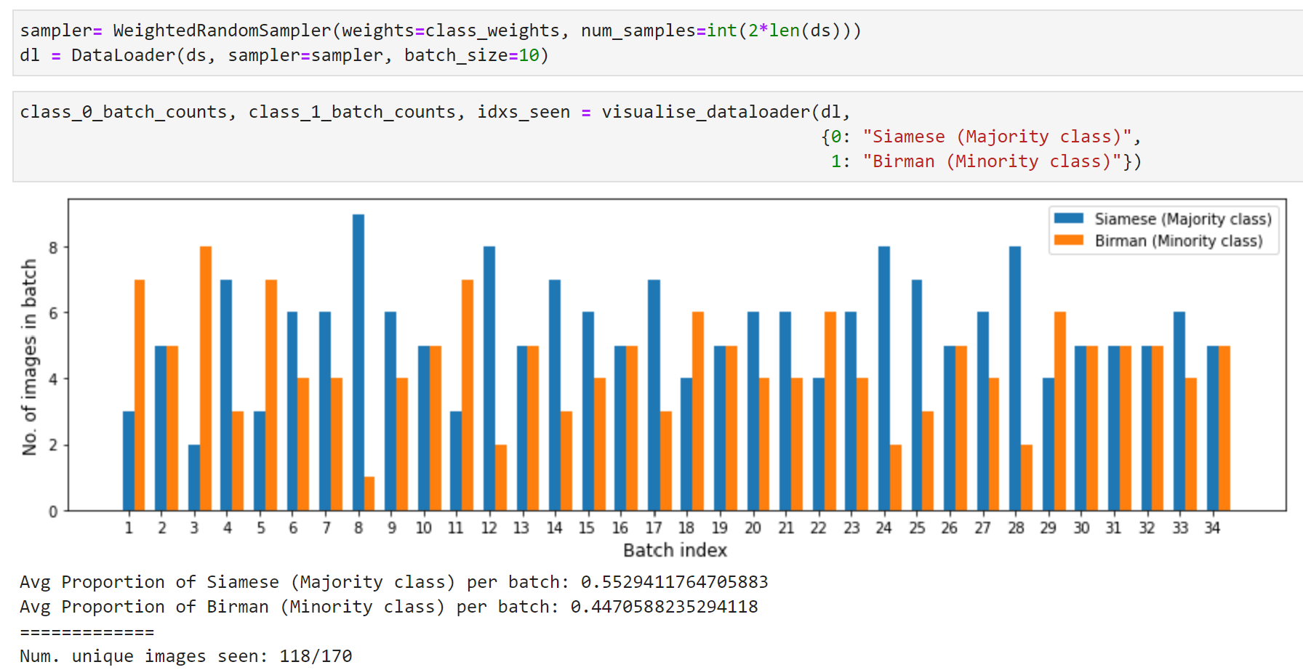Click the red "Birman (Minority class)" code string

pyautogui.click(x=992, y=161)
